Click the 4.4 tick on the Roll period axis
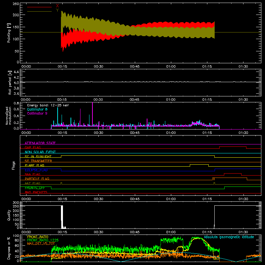This screenshot has height=265, width=265. tap(16, 72)
